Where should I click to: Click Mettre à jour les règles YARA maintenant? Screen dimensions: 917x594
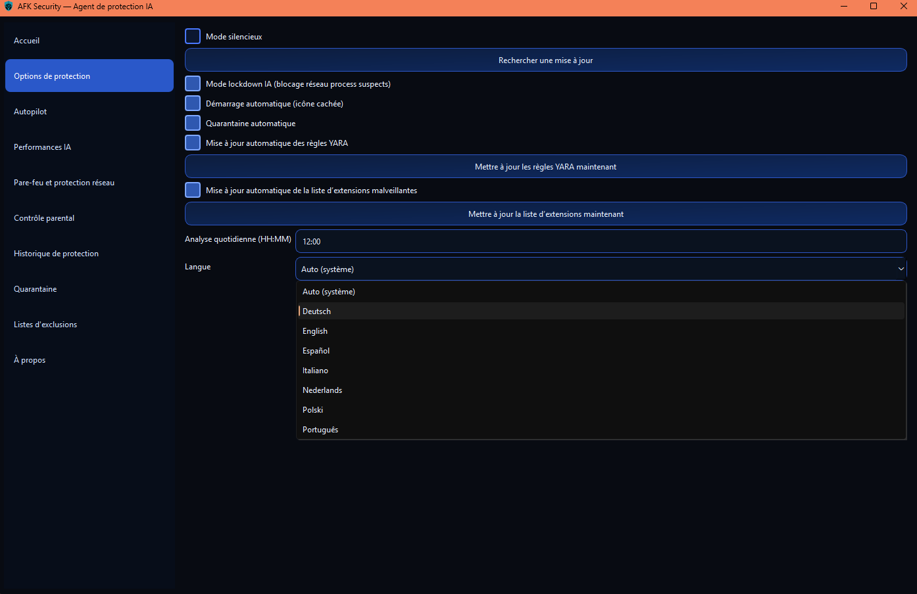pyautogui.click(x=545, y=167)
